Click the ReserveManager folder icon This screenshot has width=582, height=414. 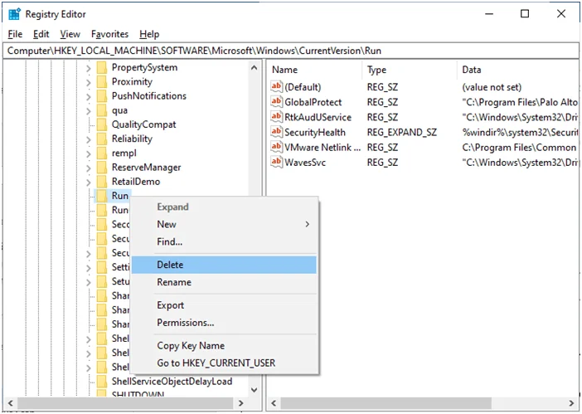[102, 168]
